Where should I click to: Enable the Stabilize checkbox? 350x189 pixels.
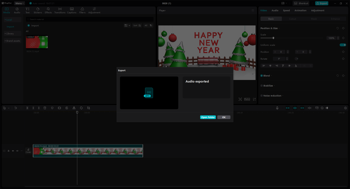(x=262, y=86)
